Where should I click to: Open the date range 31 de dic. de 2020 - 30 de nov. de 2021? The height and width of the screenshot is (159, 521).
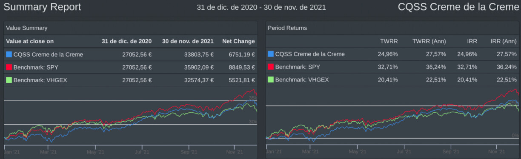click(x=261, y=7)
